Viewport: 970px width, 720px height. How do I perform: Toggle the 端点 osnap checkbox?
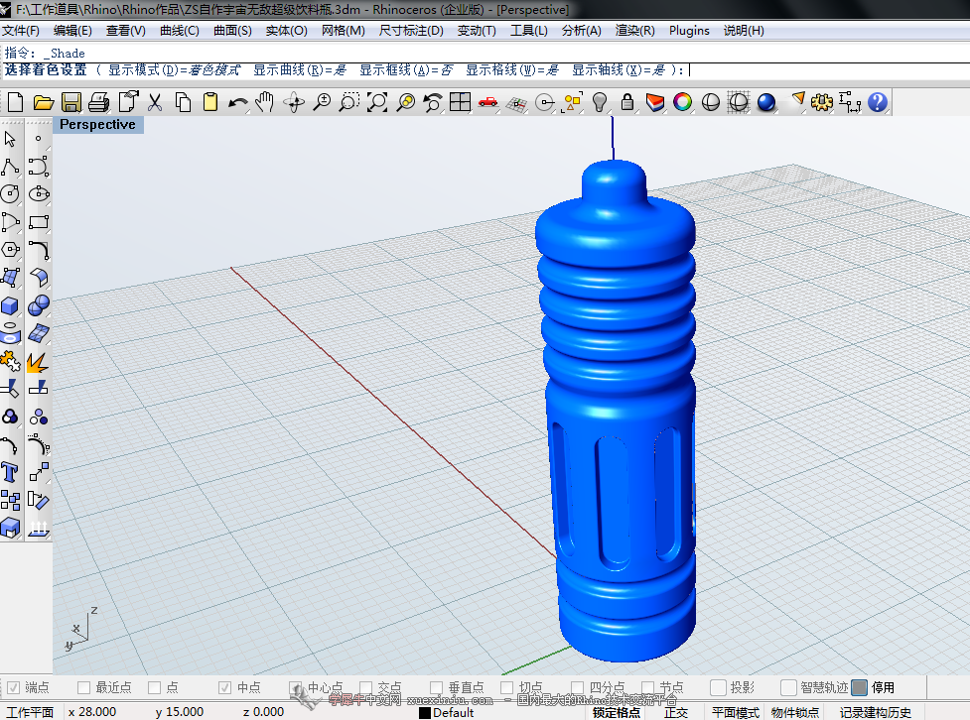tap(13, 687)
